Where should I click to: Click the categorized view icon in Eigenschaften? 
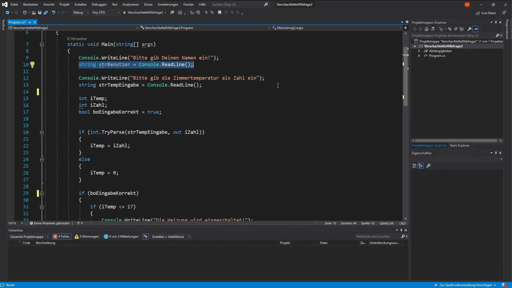point(414,166)
